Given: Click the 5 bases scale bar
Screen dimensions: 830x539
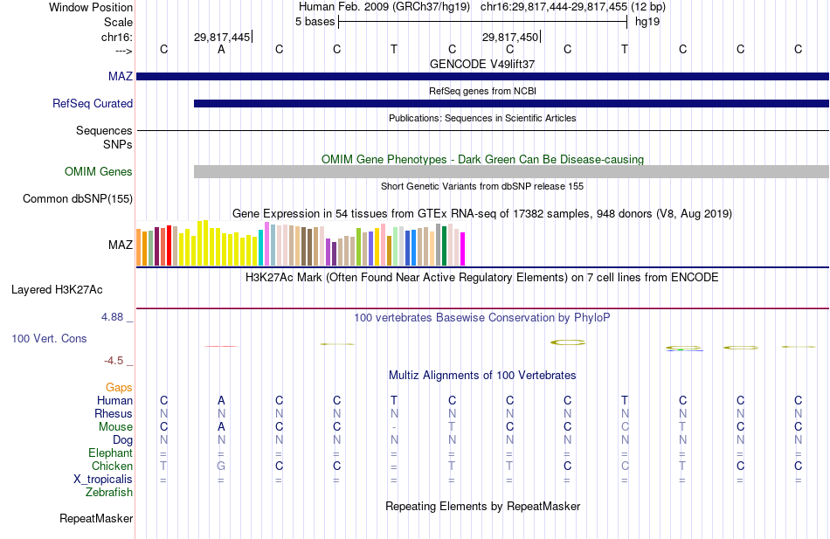Looking at the screenshot, I should [483, 22].
